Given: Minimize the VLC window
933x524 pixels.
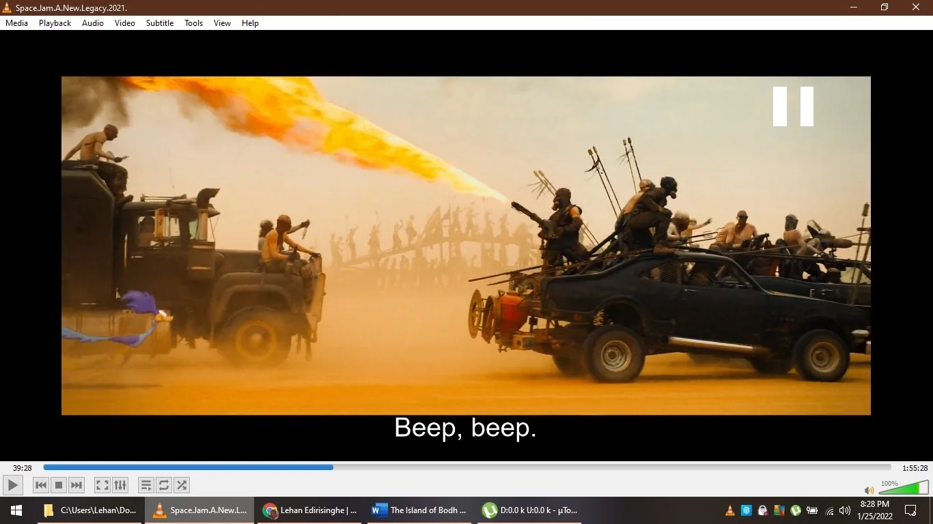Looking at the screenshot, I should click(854, 8).
